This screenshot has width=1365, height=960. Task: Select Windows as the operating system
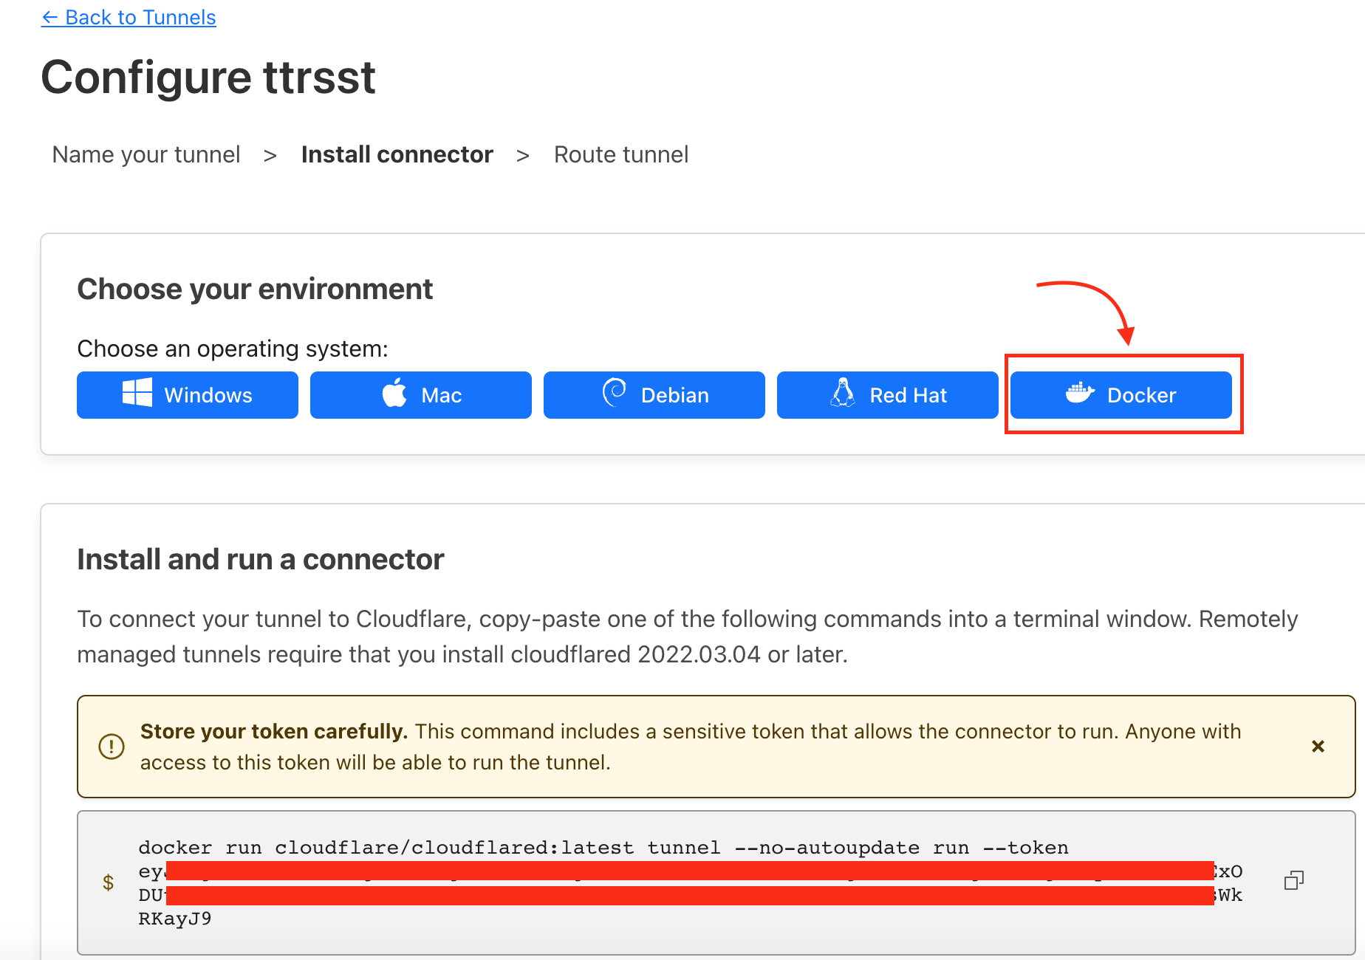pos(188,395)
